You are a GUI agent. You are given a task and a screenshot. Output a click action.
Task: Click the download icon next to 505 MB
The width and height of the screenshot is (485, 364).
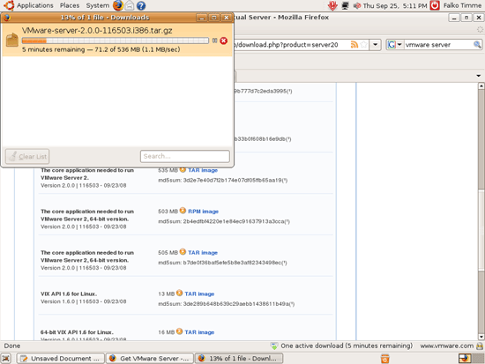click(183, 252)
